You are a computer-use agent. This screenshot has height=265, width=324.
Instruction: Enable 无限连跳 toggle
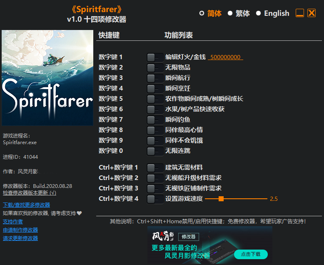pyautogui.click(x=155, y=151)
